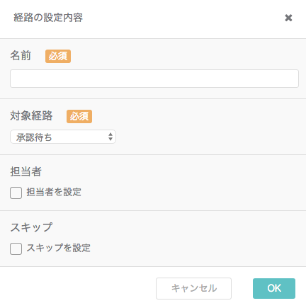Click the キャンセル button
The height and width of the screenshot is (308, 306).
[193, 288]
